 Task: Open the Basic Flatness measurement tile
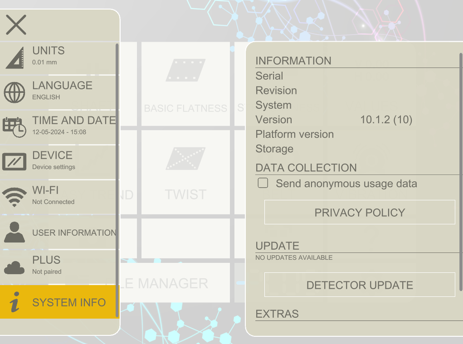coord(185,84)
